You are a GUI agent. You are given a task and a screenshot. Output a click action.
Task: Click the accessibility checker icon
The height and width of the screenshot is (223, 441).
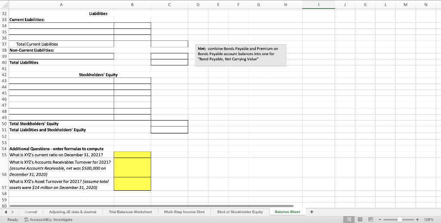point(26,220)
